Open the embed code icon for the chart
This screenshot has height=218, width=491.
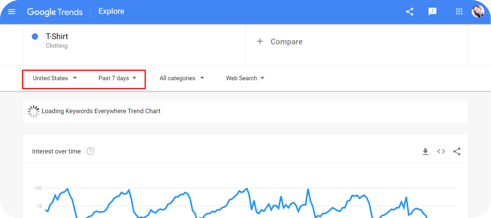click(x=441, y=151)
